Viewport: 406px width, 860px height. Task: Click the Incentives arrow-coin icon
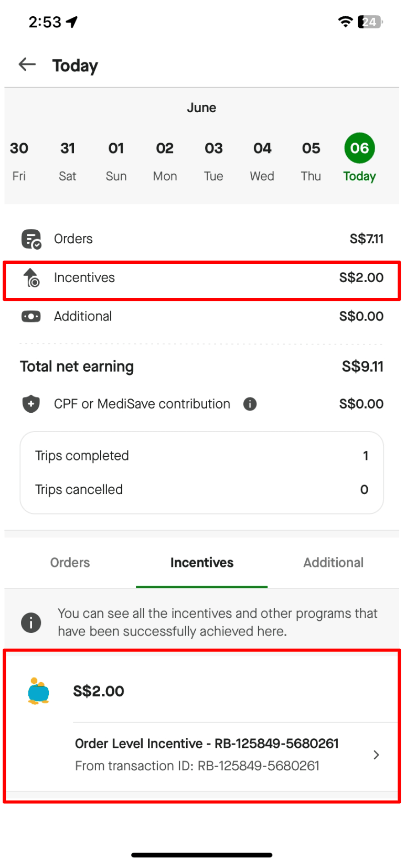(x=31, y=278)
